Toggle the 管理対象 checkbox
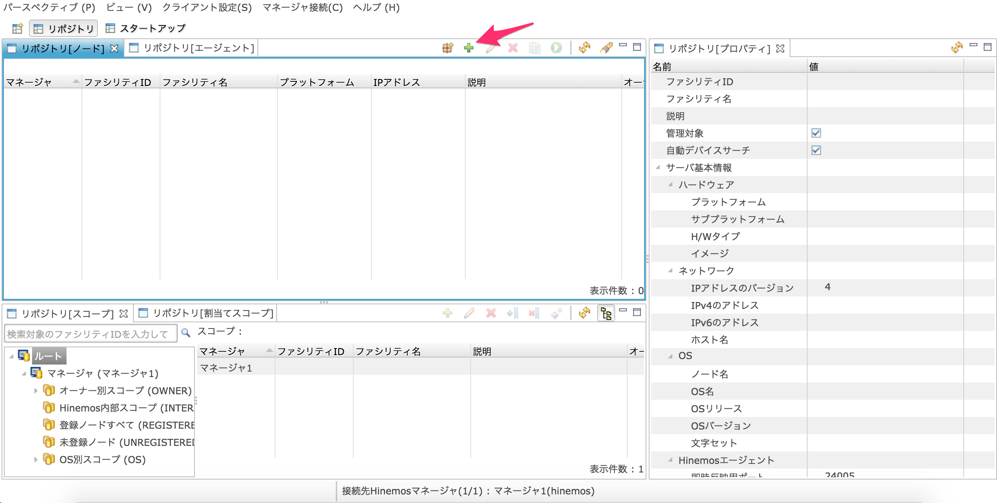 (x=816, y=133)
